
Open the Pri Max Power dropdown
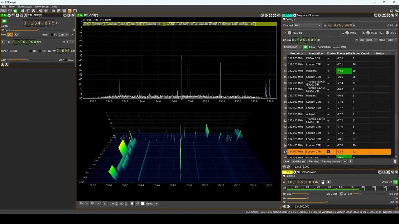coord(368,40)
